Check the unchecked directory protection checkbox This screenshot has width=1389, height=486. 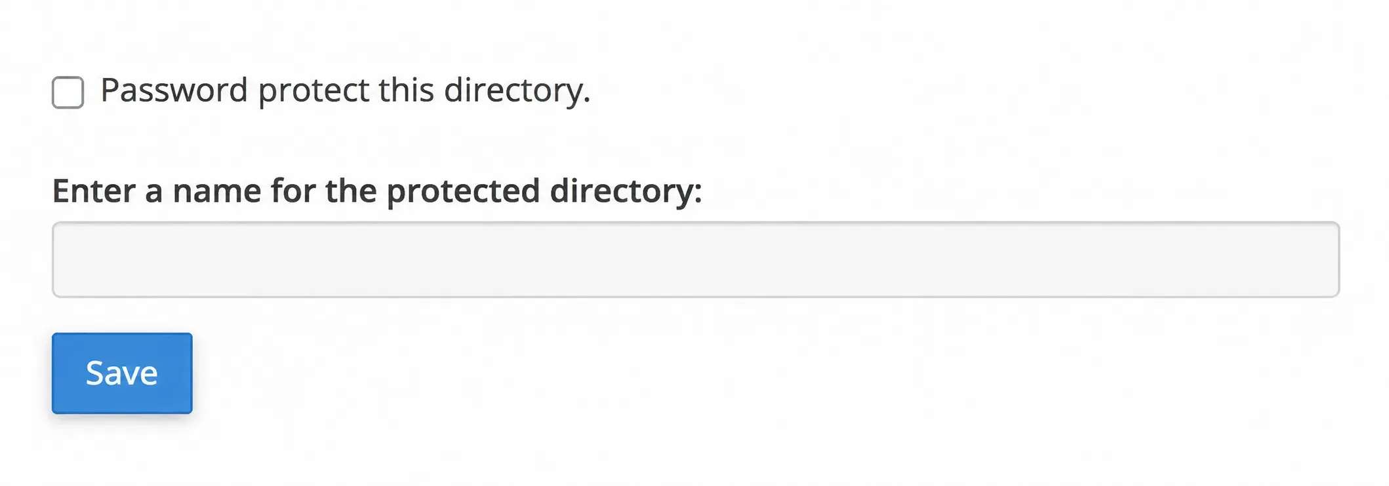tap(68, 92)
